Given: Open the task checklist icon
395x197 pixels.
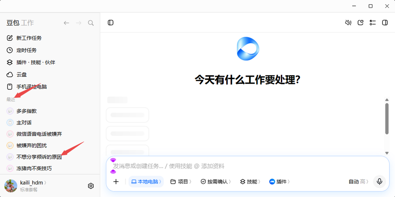Looking at the screenshot, I should [373, 23].
